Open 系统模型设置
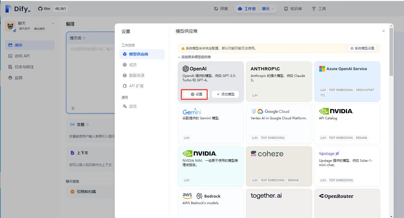The width and height of the screenshot is (404, 218). [362, 48]
